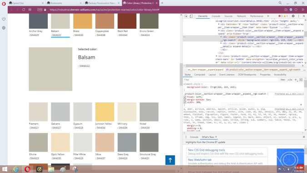Expand the expand-details div node
The width and height of the screenshot is (307, 173).
click(x=221, y=43)
